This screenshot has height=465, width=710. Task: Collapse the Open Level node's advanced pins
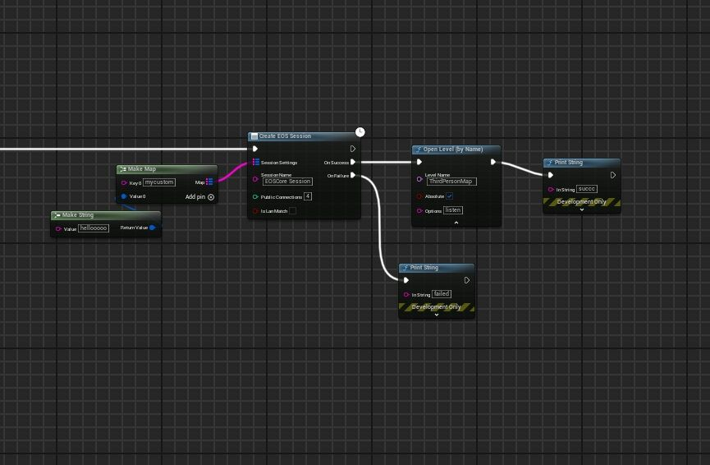pyautogui.click(x=456, y=222)
